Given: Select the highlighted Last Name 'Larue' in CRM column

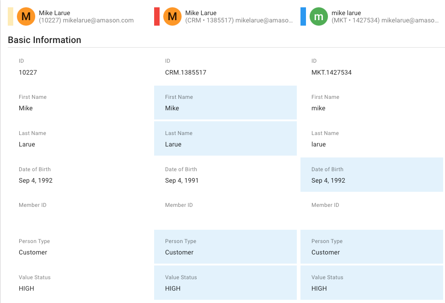Looking at the screenshot, I should pos(225,139).
